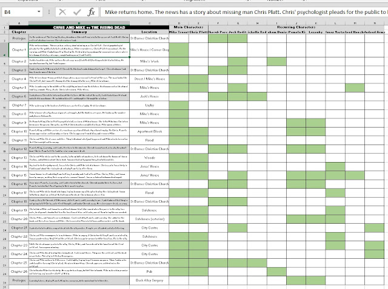Select row 10 header number
388x289 pixels.
point(4,105)
